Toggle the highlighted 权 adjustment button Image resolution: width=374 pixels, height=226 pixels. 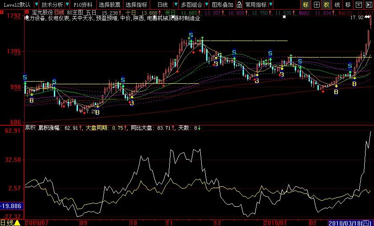327,5
